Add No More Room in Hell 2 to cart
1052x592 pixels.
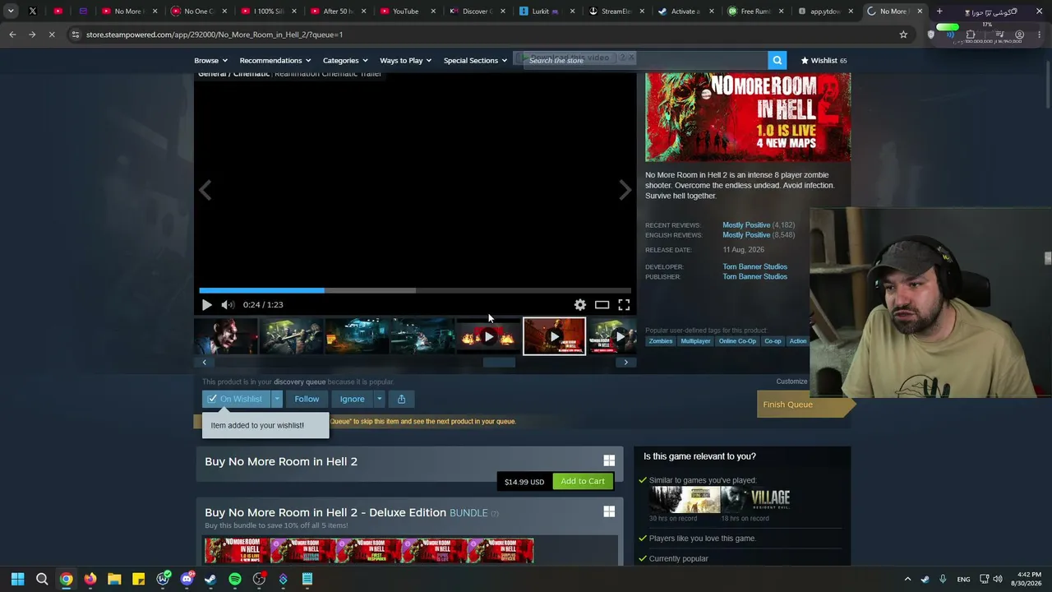(583, 481)
